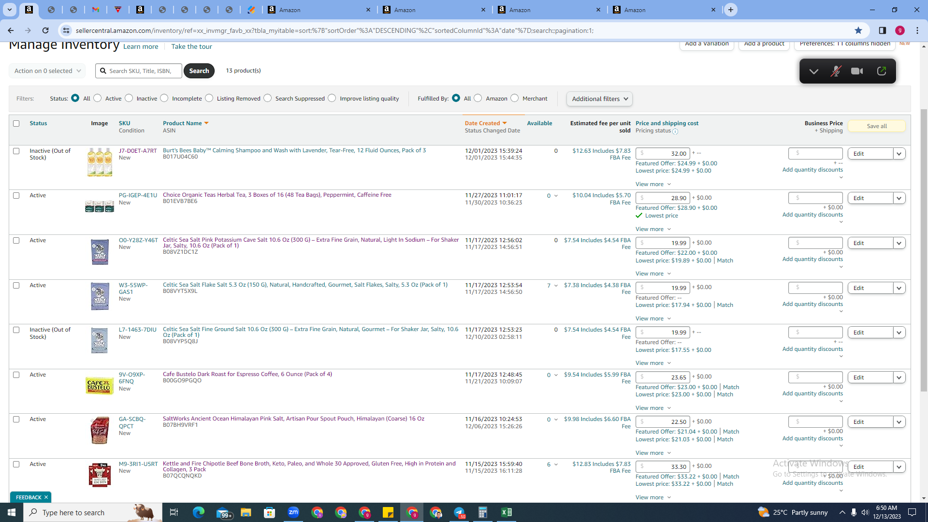Select the Incomplete status filter

pyautogui.click(x=165, y=98)
